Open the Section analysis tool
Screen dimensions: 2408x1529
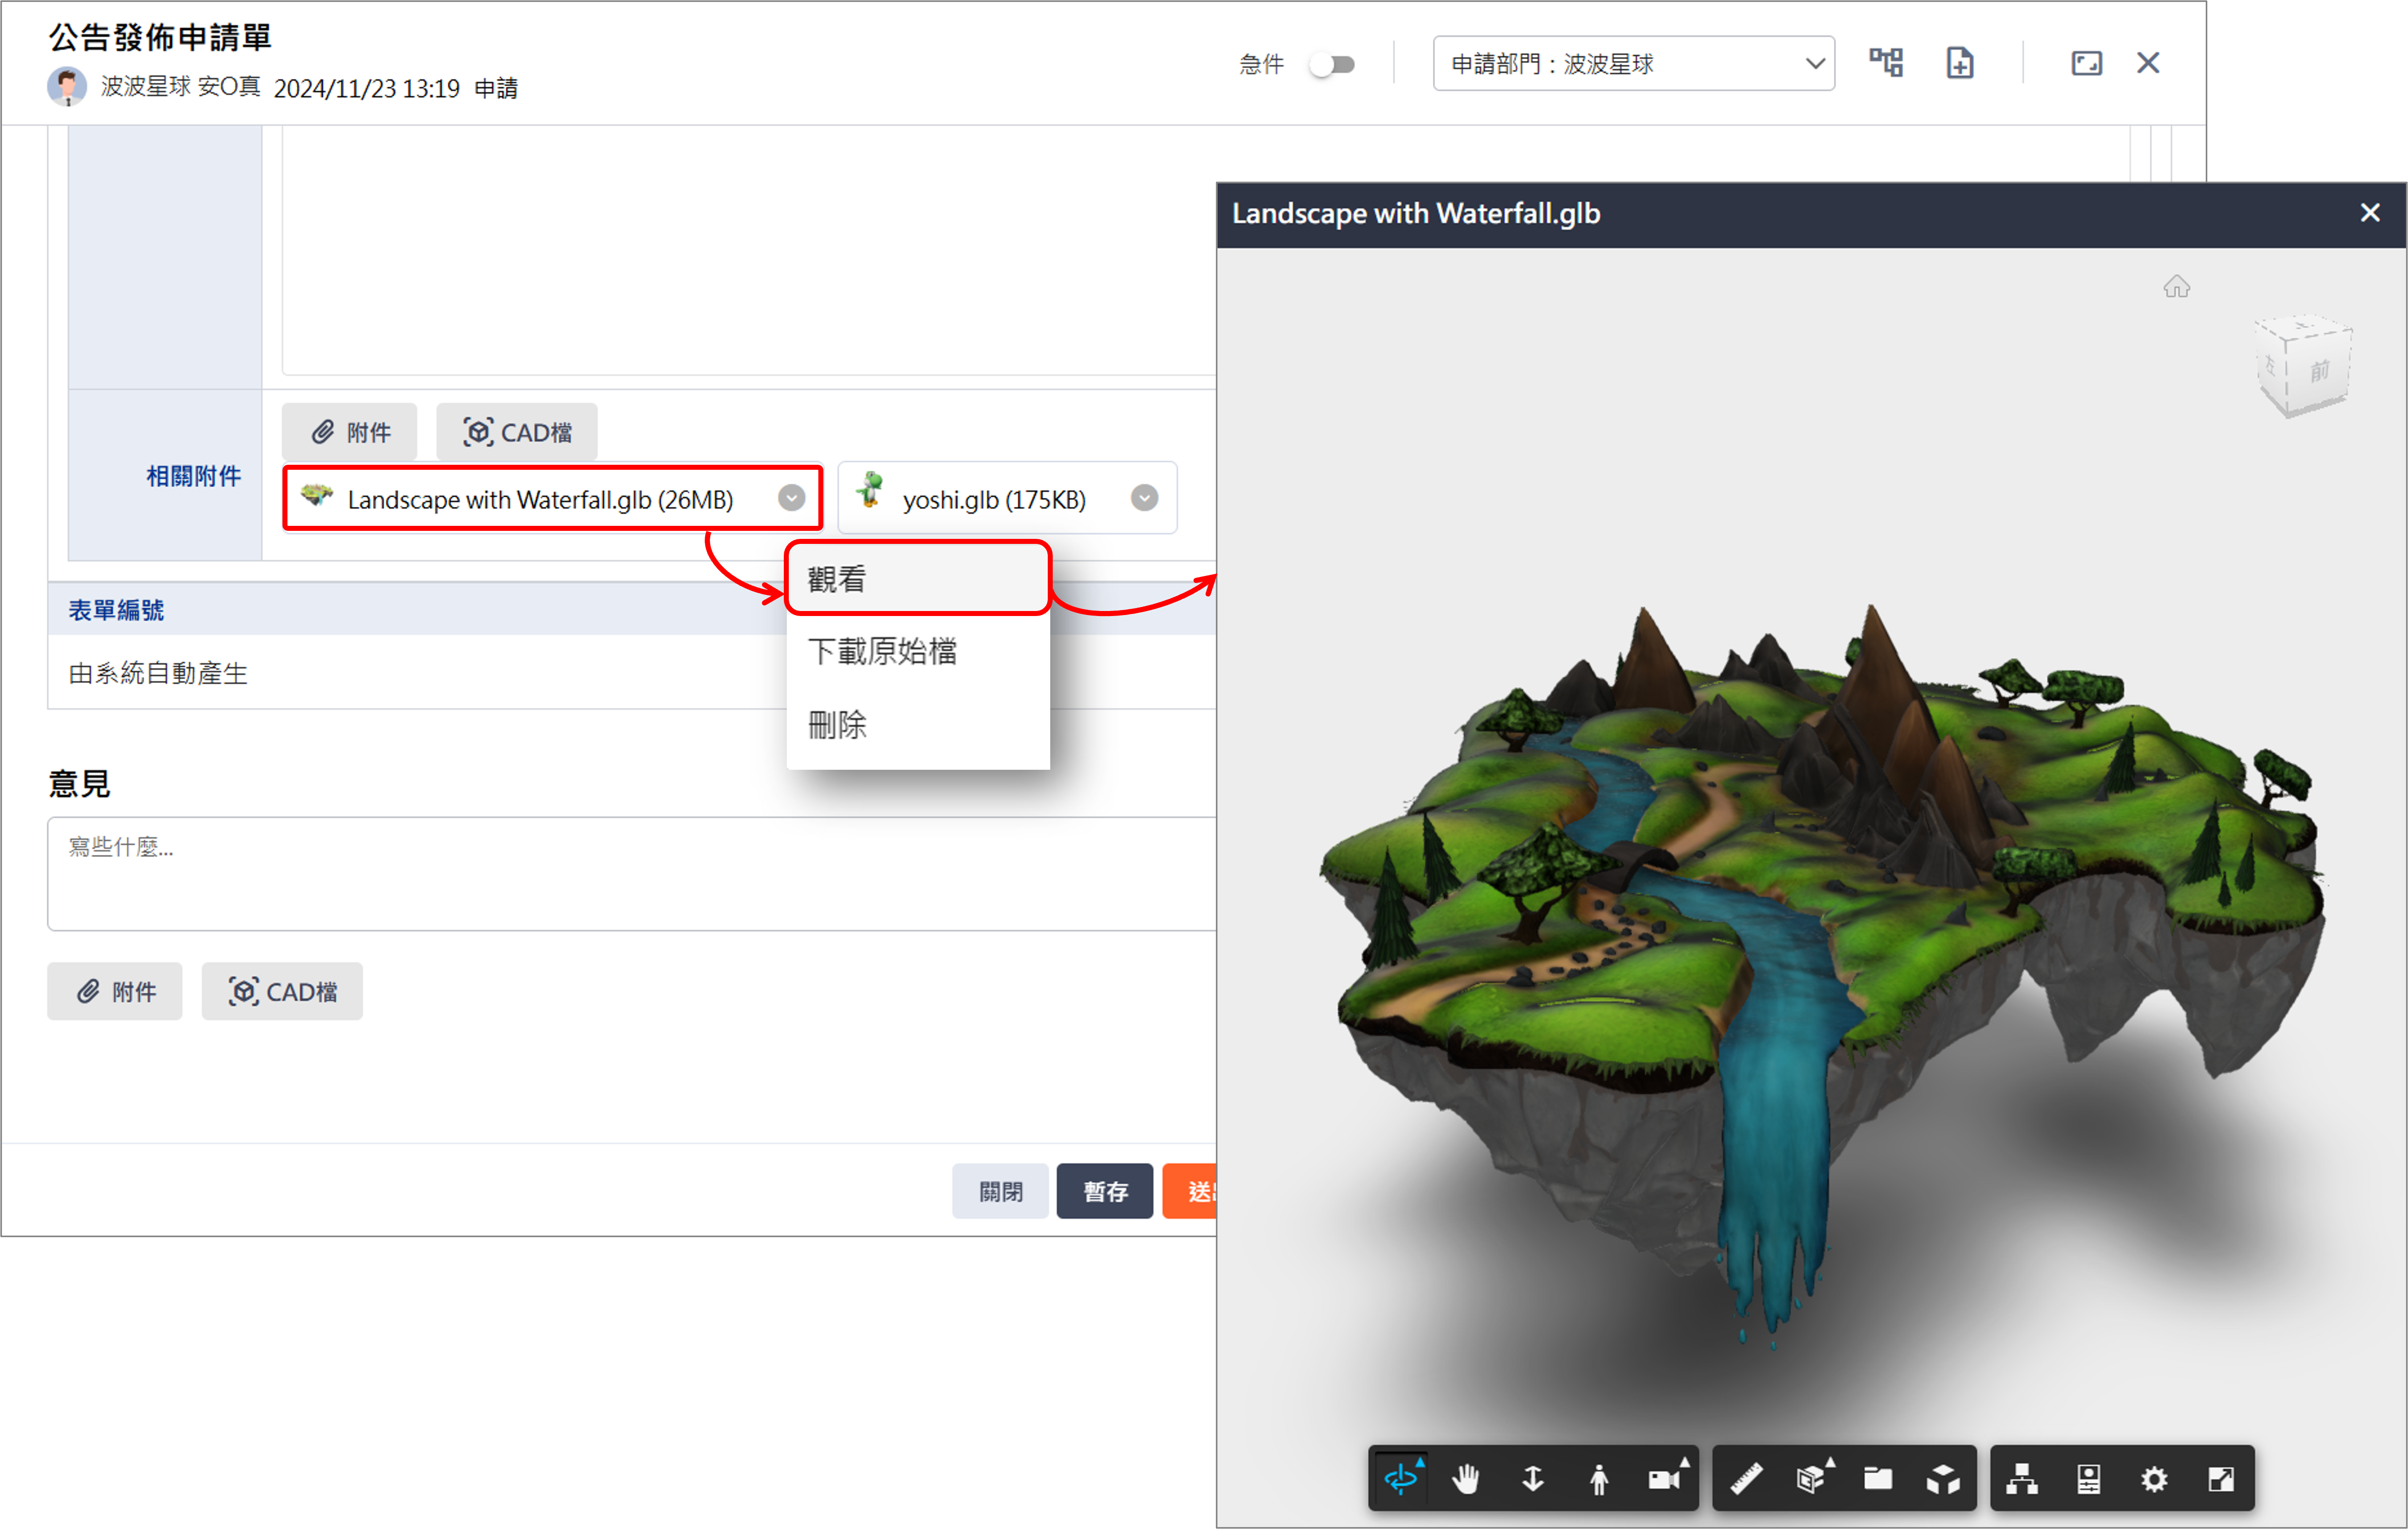click(1812, 1478)
